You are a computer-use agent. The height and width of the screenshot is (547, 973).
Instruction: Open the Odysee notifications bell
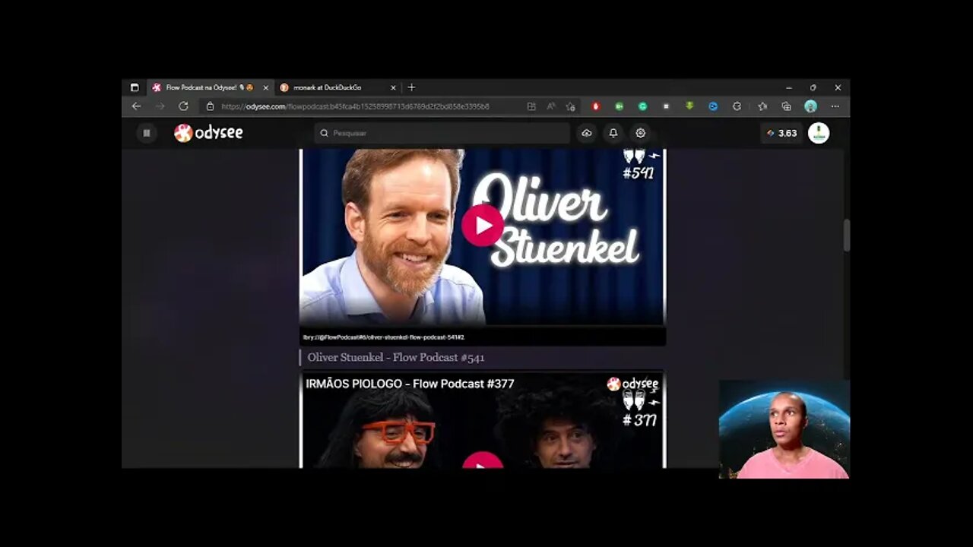(613, 133)
